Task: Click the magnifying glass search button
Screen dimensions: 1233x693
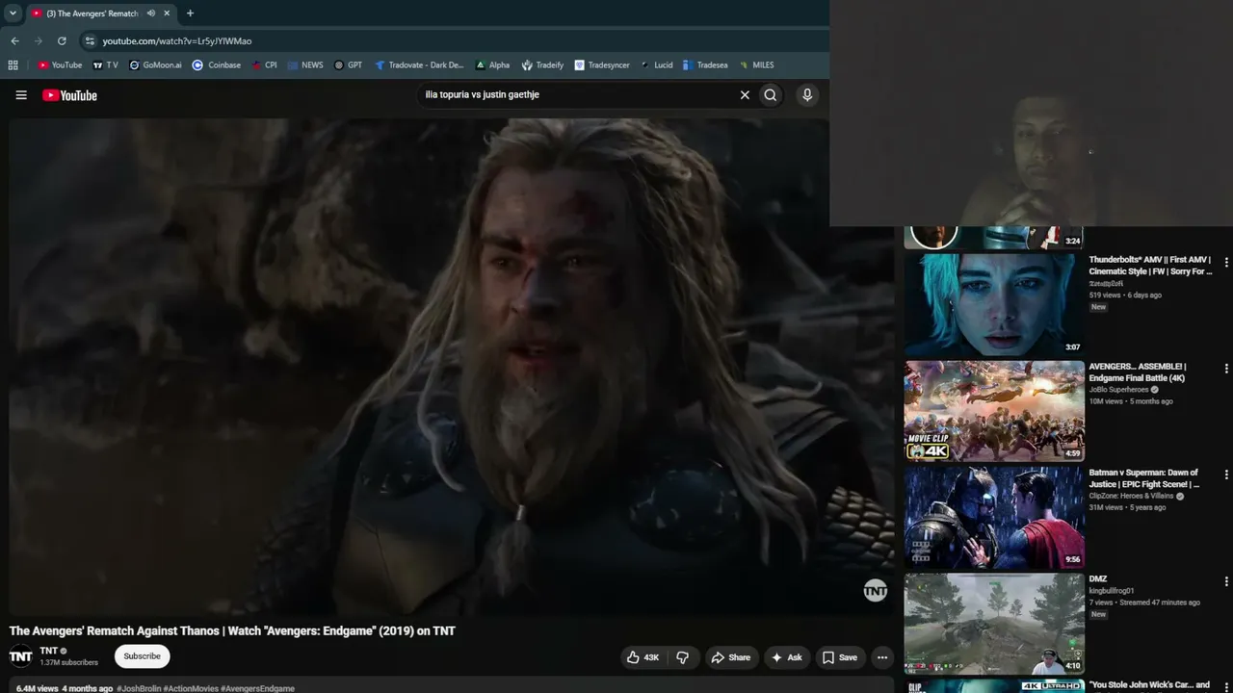Action: pyautogui.click(x=771, y=95)
